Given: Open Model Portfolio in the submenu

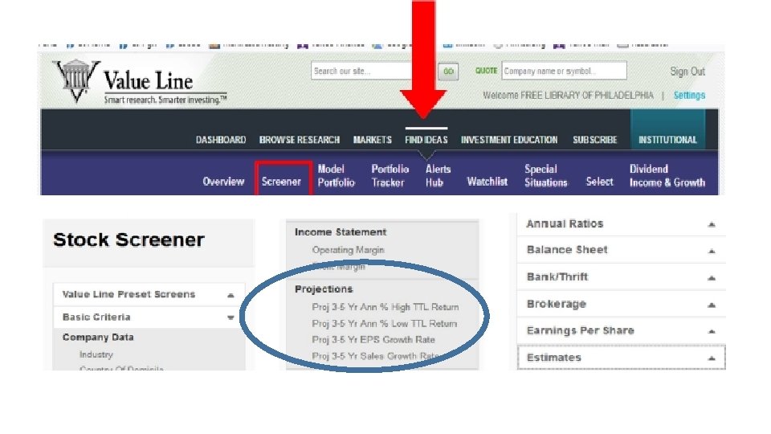Looking at the screenshot, I should 336,176.
